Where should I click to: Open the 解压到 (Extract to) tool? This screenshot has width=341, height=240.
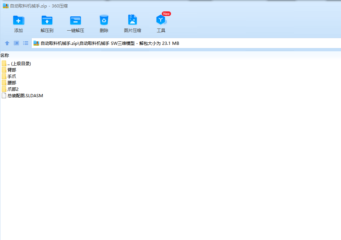pyautogui.click(x=47, y=20)
